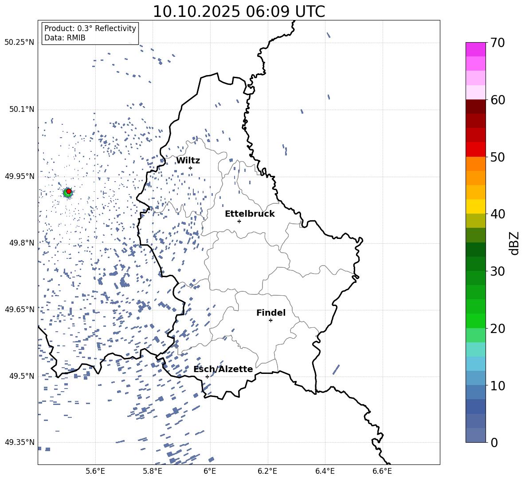
Task: Click the colorbar tick value 20
Action: tap(498, 329)
